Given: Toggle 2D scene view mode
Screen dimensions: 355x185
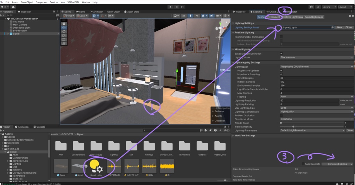Looking at the screenshot, I should tap(184, 16).
